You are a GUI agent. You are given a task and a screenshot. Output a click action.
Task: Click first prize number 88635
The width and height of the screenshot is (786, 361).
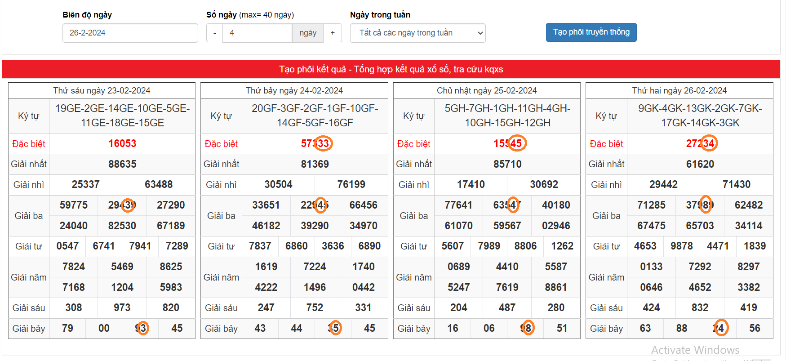(x=122, y=165)
